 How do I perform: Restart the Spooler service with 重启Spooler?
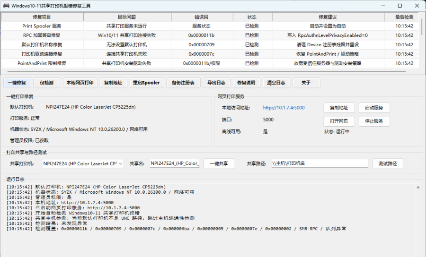(x=146, y=83)
